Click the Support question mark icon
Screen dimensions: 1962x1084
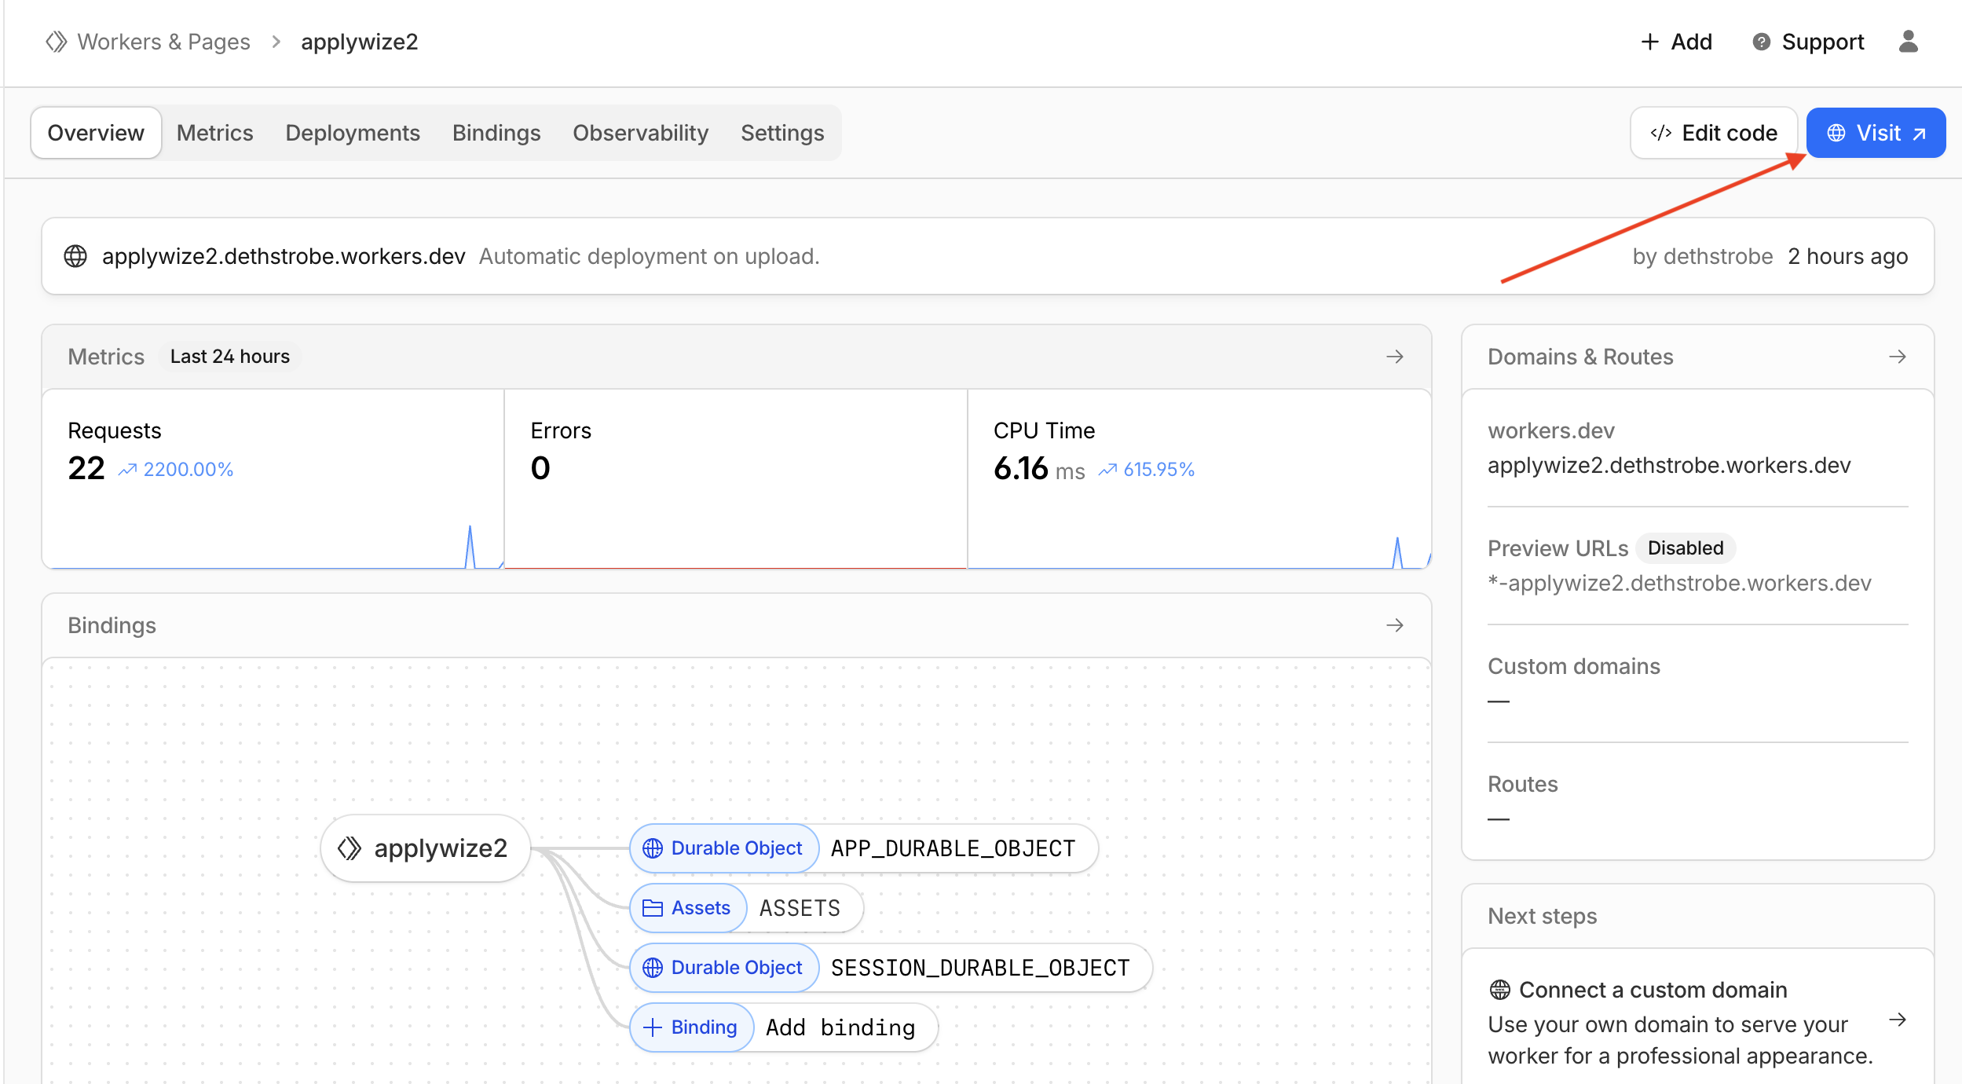(x=1759, y=42)
